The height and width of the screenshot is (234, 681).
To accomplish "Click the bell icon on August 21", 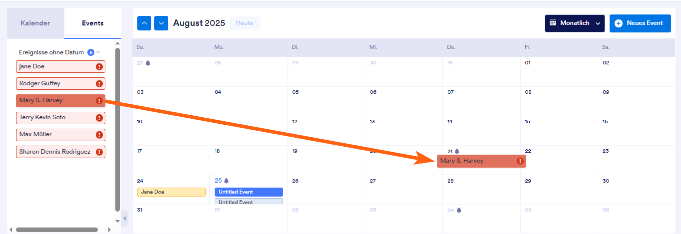I will tap(457, 151).
